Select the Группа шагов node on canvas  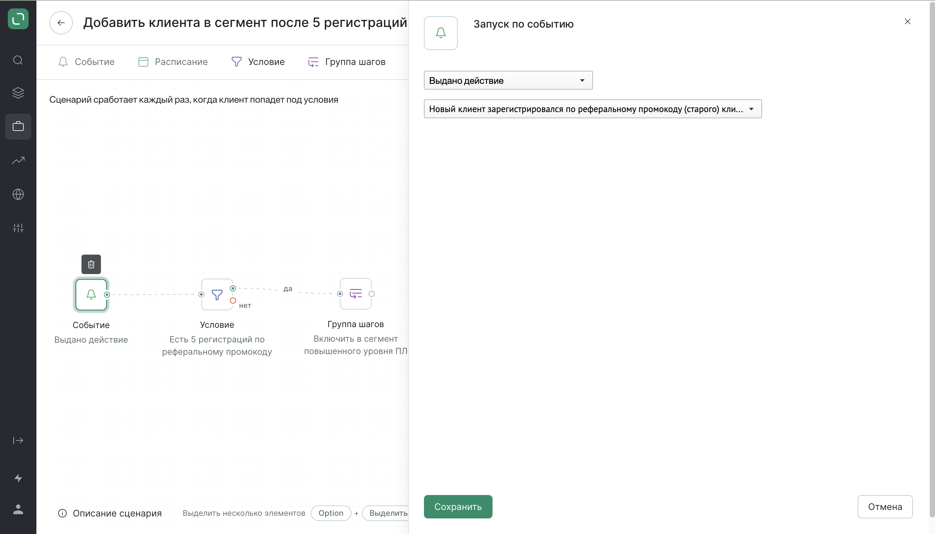(355, 294)
